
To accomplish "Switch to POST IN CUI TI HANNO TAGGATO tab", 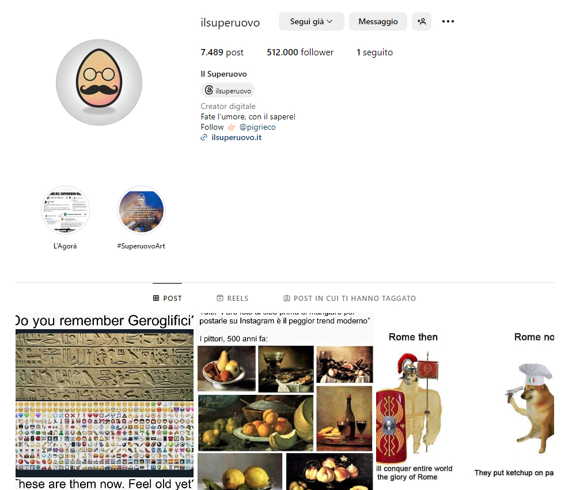I will click(x=350, y=298).
